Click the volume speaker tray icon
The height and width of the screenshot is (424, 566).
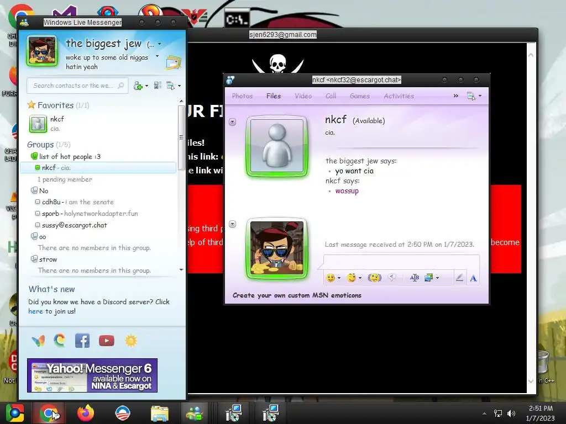coord(511,413)
